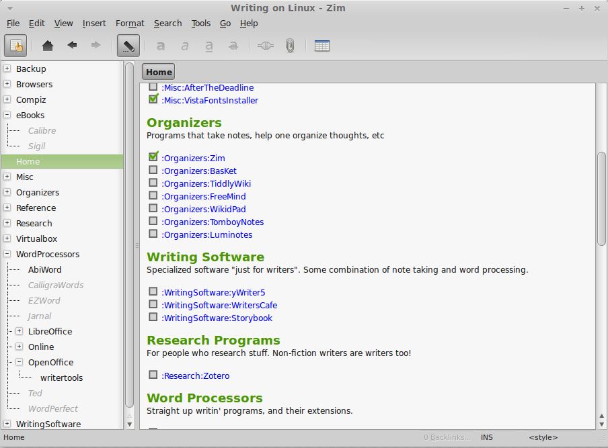
Task: Select Sigil in the index tree
Action: click(36, 146)
